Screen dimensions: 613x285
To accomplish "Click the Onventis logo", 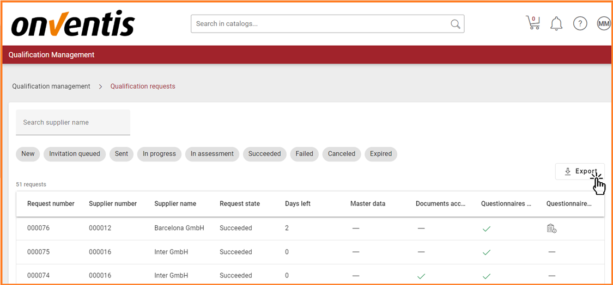I will pyautogui.click(x=73, y=24).
